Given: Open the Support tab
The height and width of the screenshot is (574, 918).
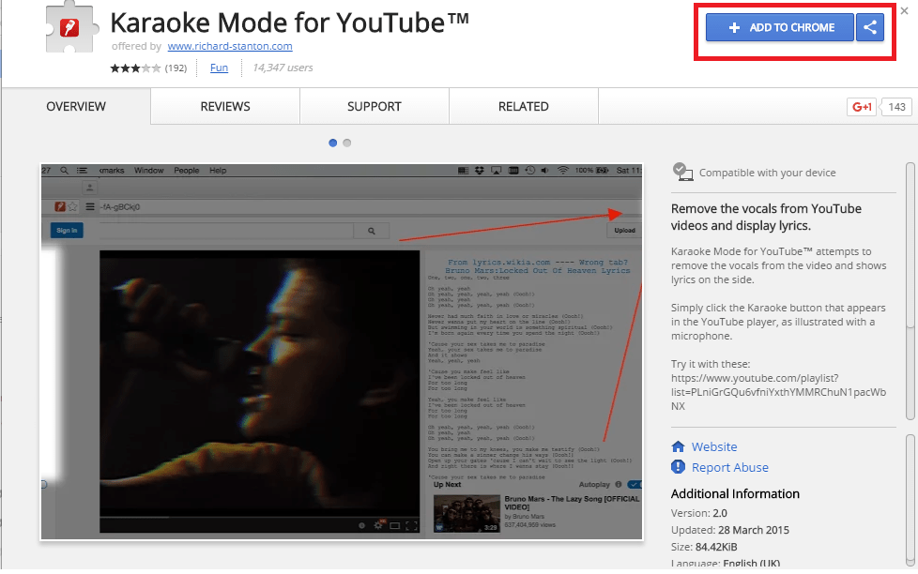Looking at the screenshot, I should coord(375,107).
